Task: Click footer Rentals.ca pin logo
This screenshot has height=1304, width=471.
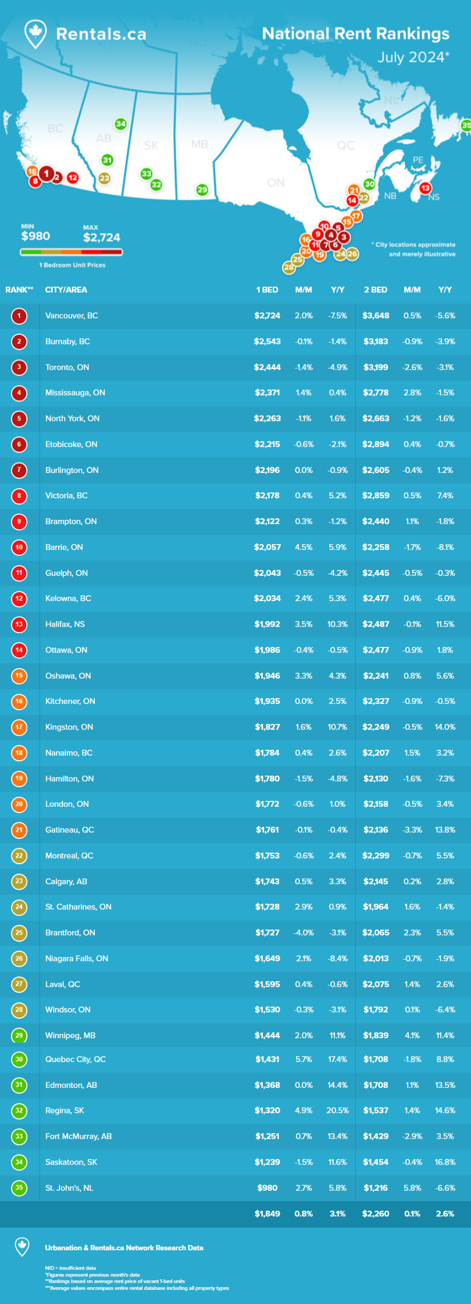Action: coord(22,1248)
